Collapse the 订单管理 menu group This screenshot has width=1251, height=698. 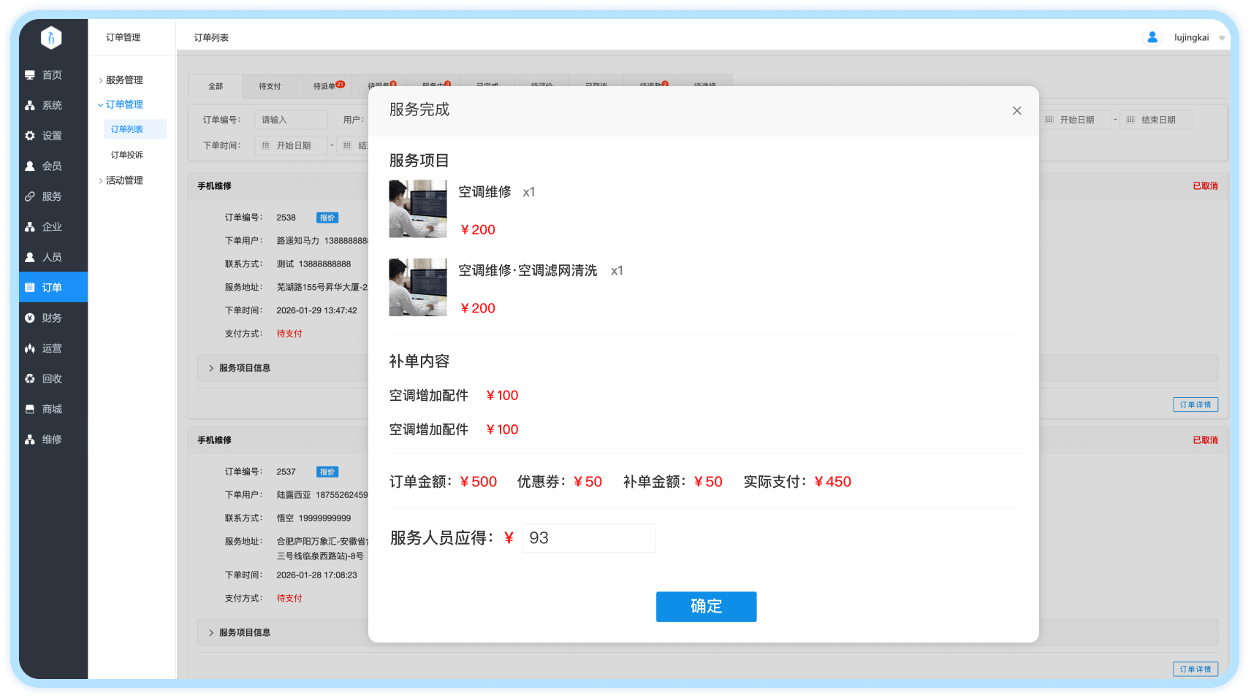pyautogui.click(x=123, y=104)
